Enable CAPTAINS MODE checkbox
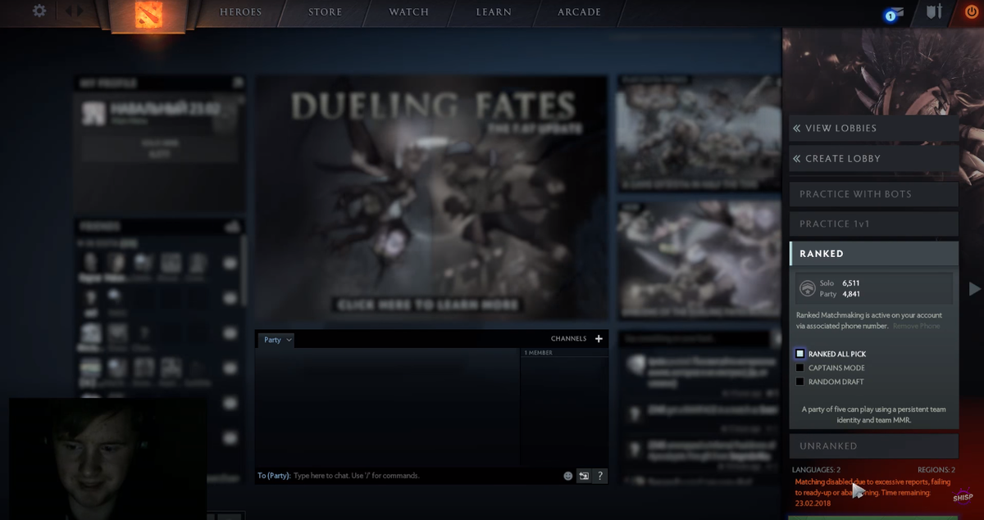This screenshot has width=984, height=520. pos(800,368)
